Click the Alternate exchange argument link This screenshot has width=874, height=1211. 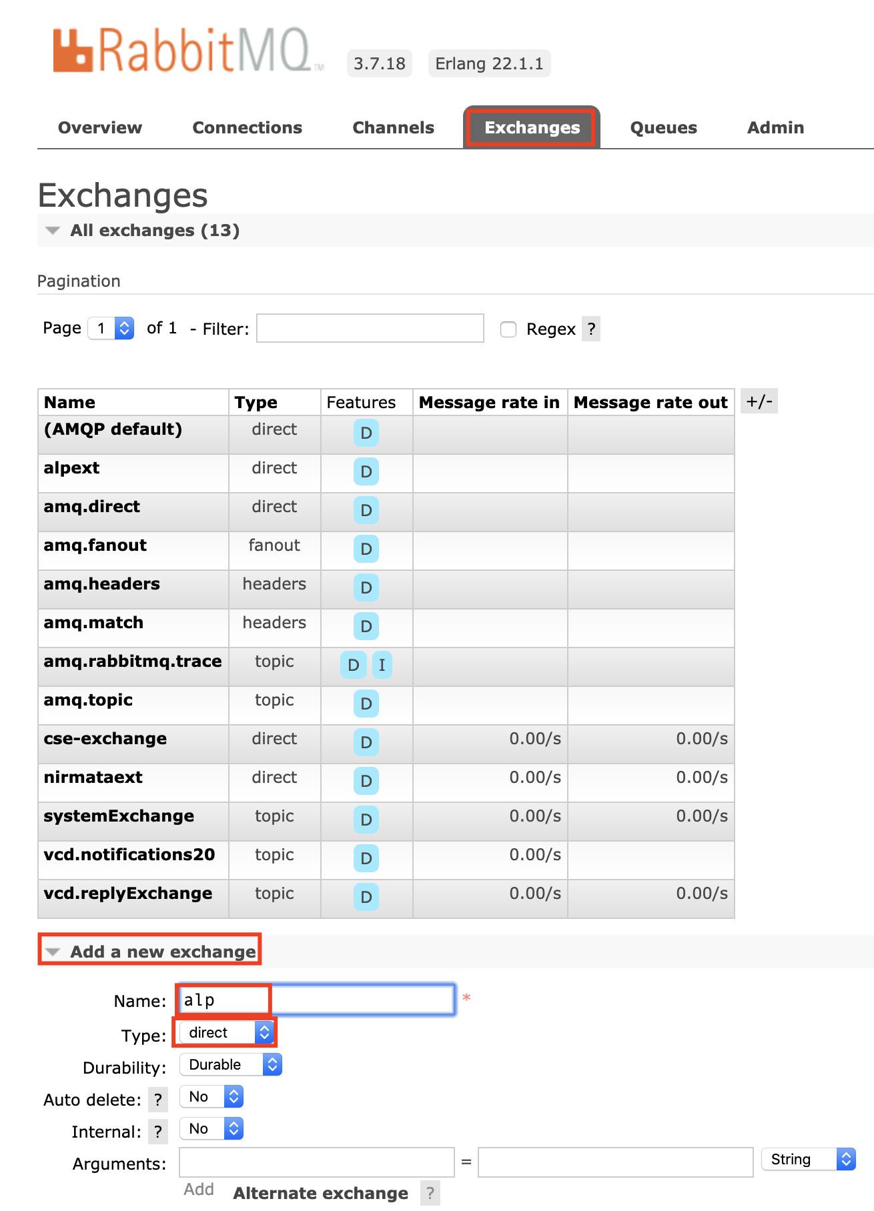pos(320,1193)
